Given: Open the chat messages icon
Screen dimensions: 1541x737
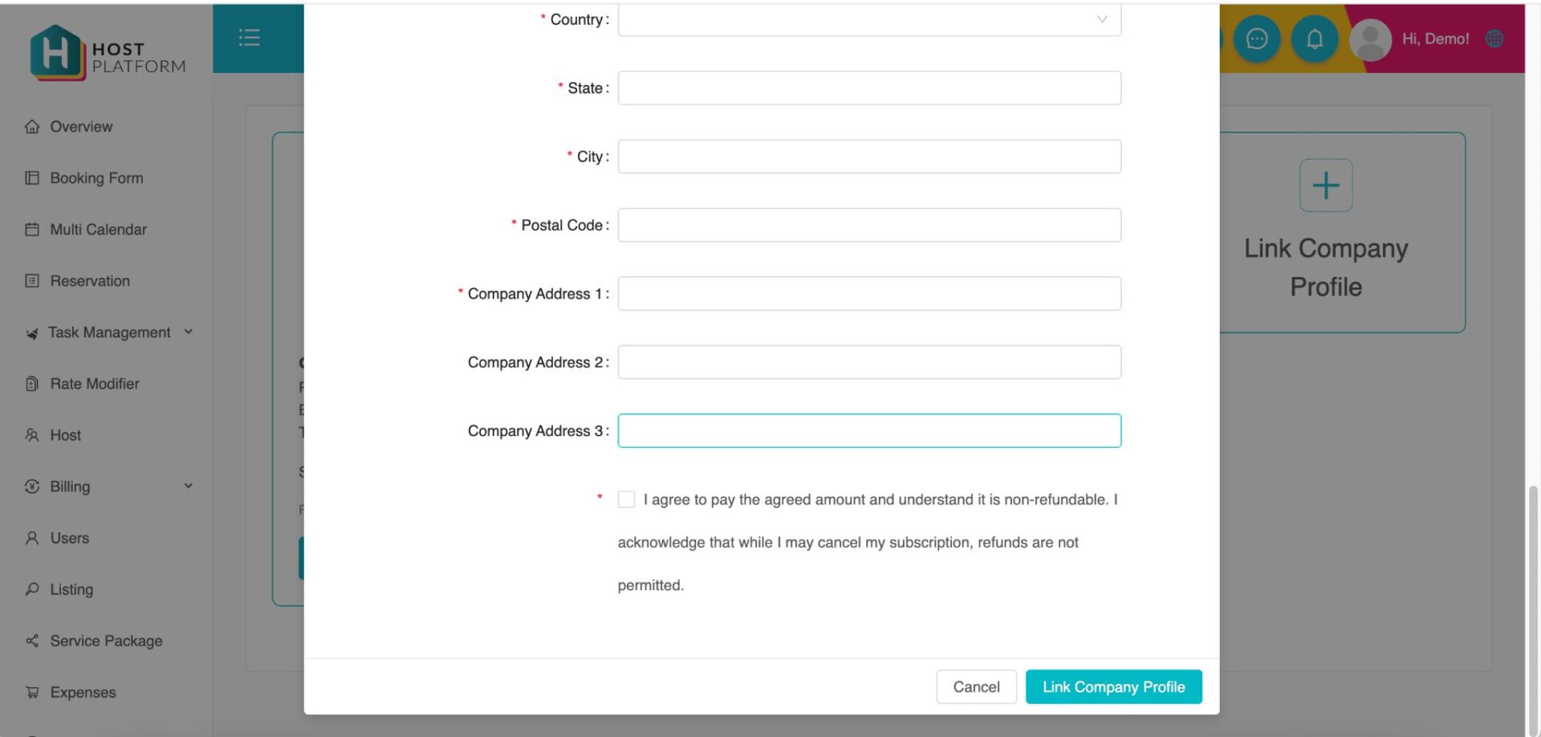Looking at the screenshot, I should (1256, 39).
